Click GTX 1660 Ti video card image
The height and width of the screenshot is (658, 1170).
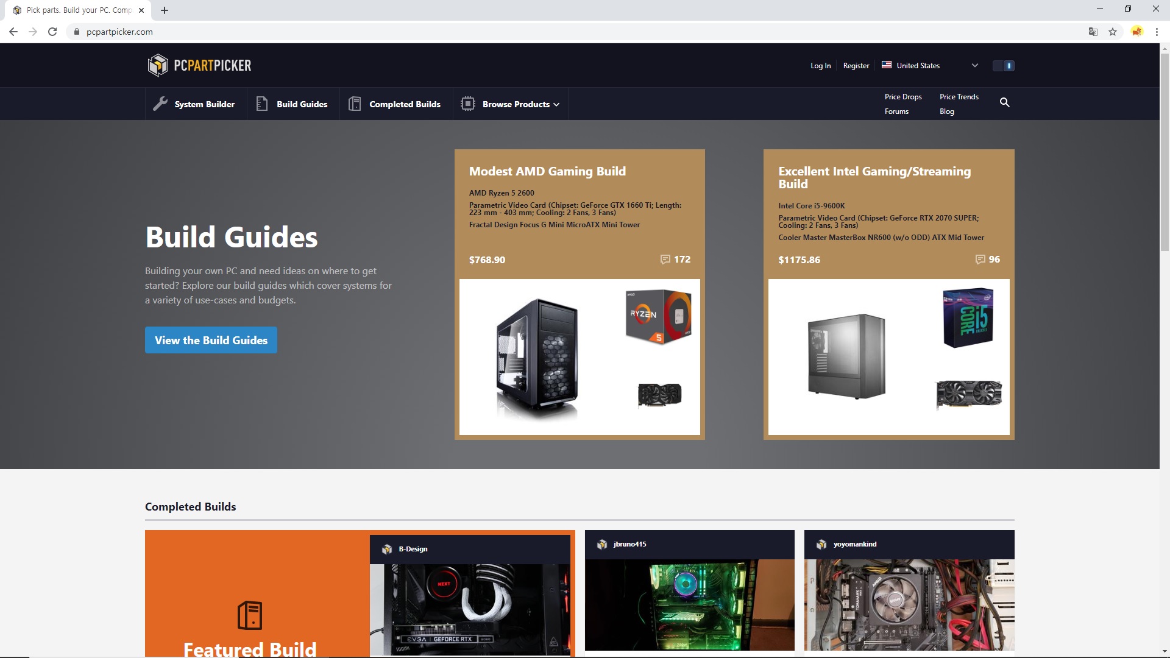tap(660, 395)
